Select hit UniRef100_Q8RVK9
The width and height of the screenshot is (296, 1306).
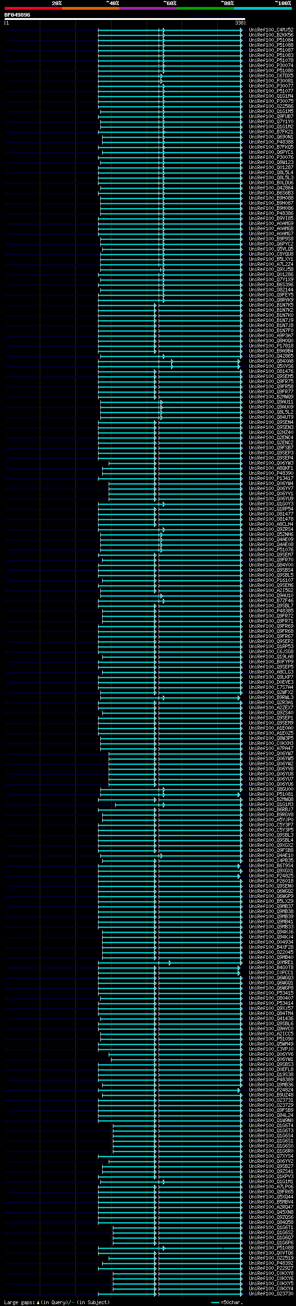(x=271, y=300)
